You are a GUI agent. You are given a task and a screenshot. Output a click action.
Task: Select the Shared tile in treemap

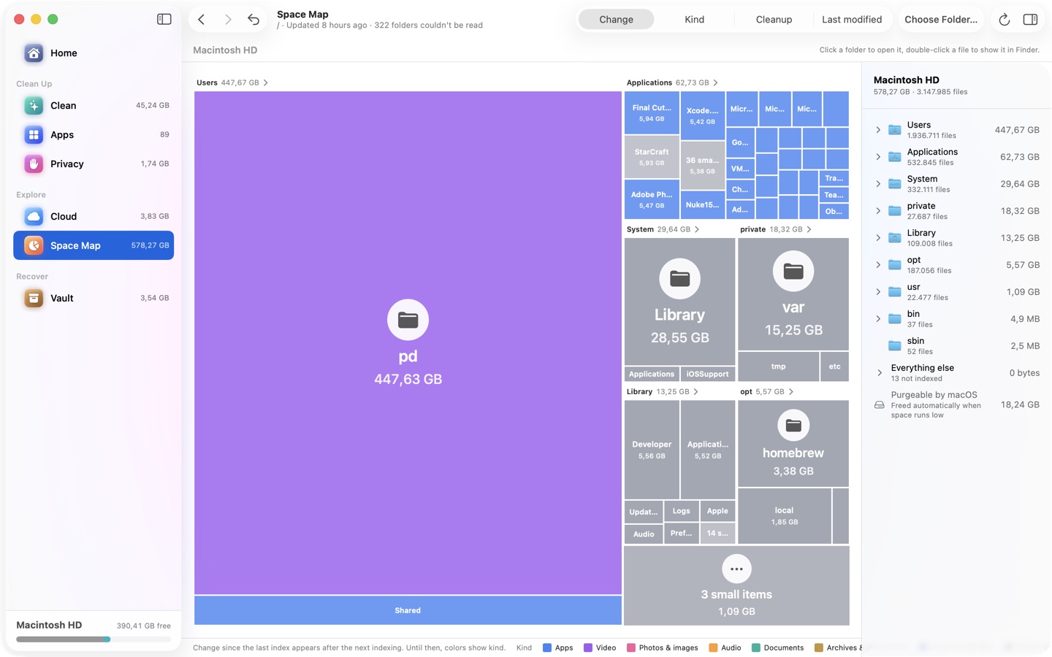point(408,610)
